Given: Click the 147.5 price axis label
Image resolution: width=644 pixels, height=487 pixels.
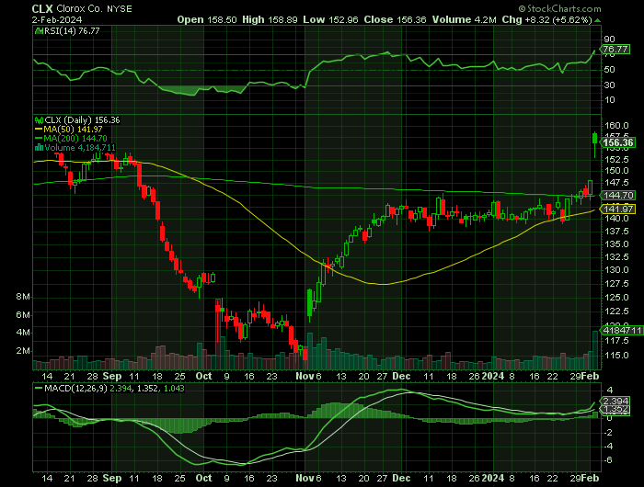Looking at the screenshot, I should [616, 183].
